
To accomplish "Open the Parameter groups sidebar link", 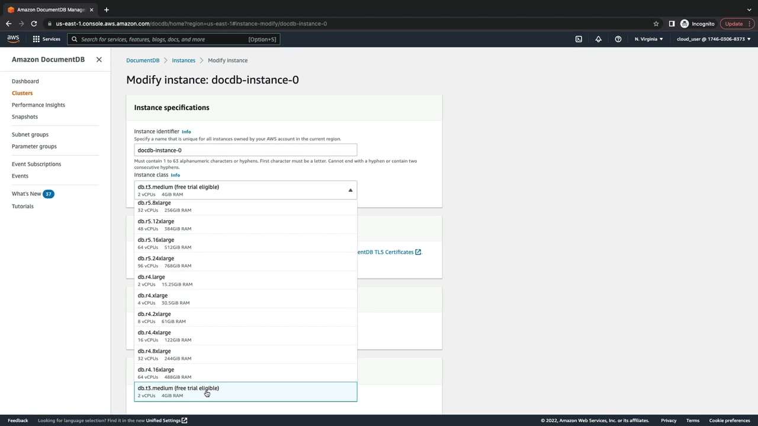I will pyautogui.click(x=34, y=146).
